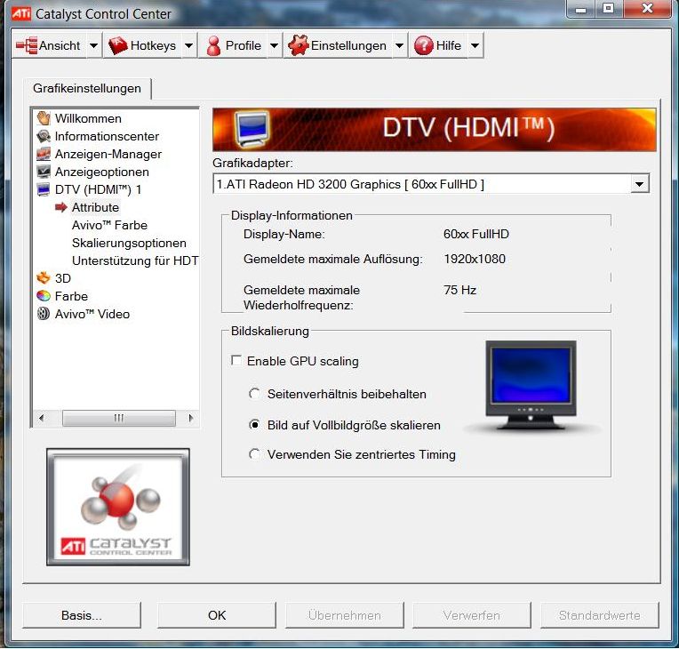The width and height of the screenshot is (679, 649).
Task: Select the Informationscenter icon in sidebar
Action: tap(44, 136)
